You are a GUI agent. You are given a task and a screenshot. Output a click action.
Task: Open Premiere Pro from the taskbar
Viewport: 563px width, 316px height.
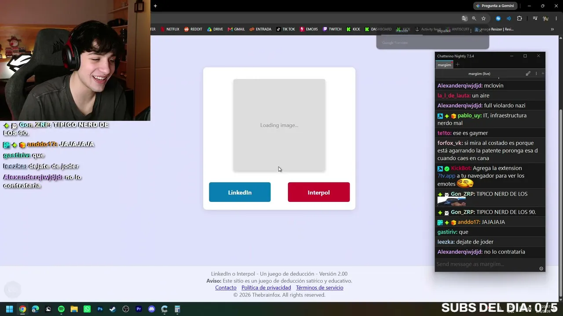[139, 309]
